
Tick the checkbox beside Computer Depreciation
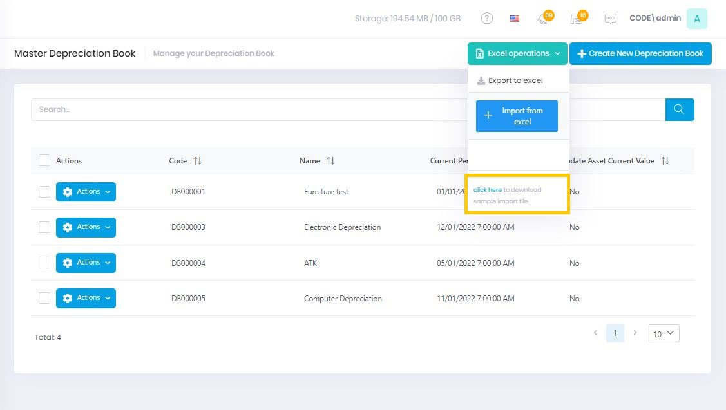44,298
